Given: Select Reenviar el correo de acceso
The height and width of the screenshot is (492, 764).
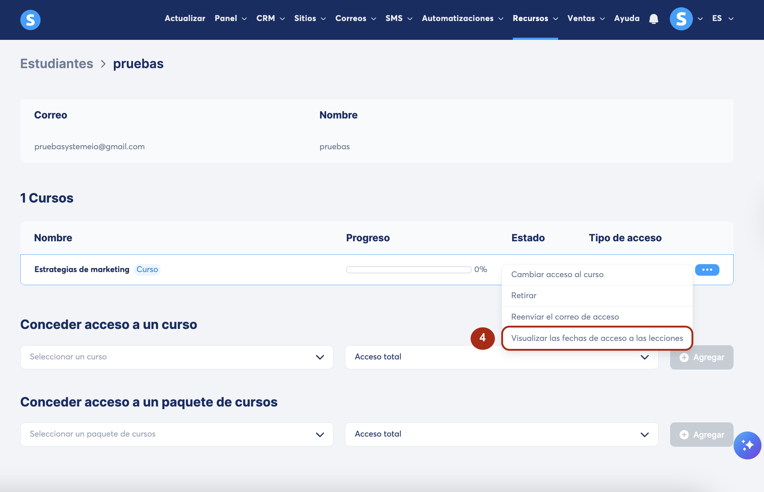Looking at the screenshot, I should 565,317.
